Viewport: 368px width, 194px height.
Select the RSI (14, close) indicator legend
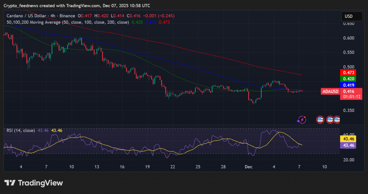pyautogui.click(x=20, y=130)
